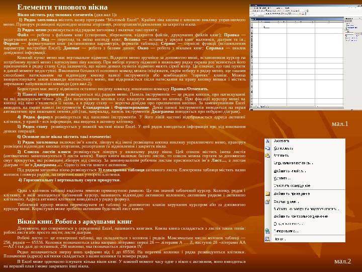The image size is (362, 272).
Task: Click the Format Cells icon in context menu
Action: coord(267,201)
